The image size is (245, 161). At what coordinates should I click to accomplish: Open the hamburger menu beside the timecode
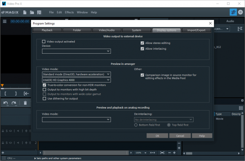tap(4, 21)
